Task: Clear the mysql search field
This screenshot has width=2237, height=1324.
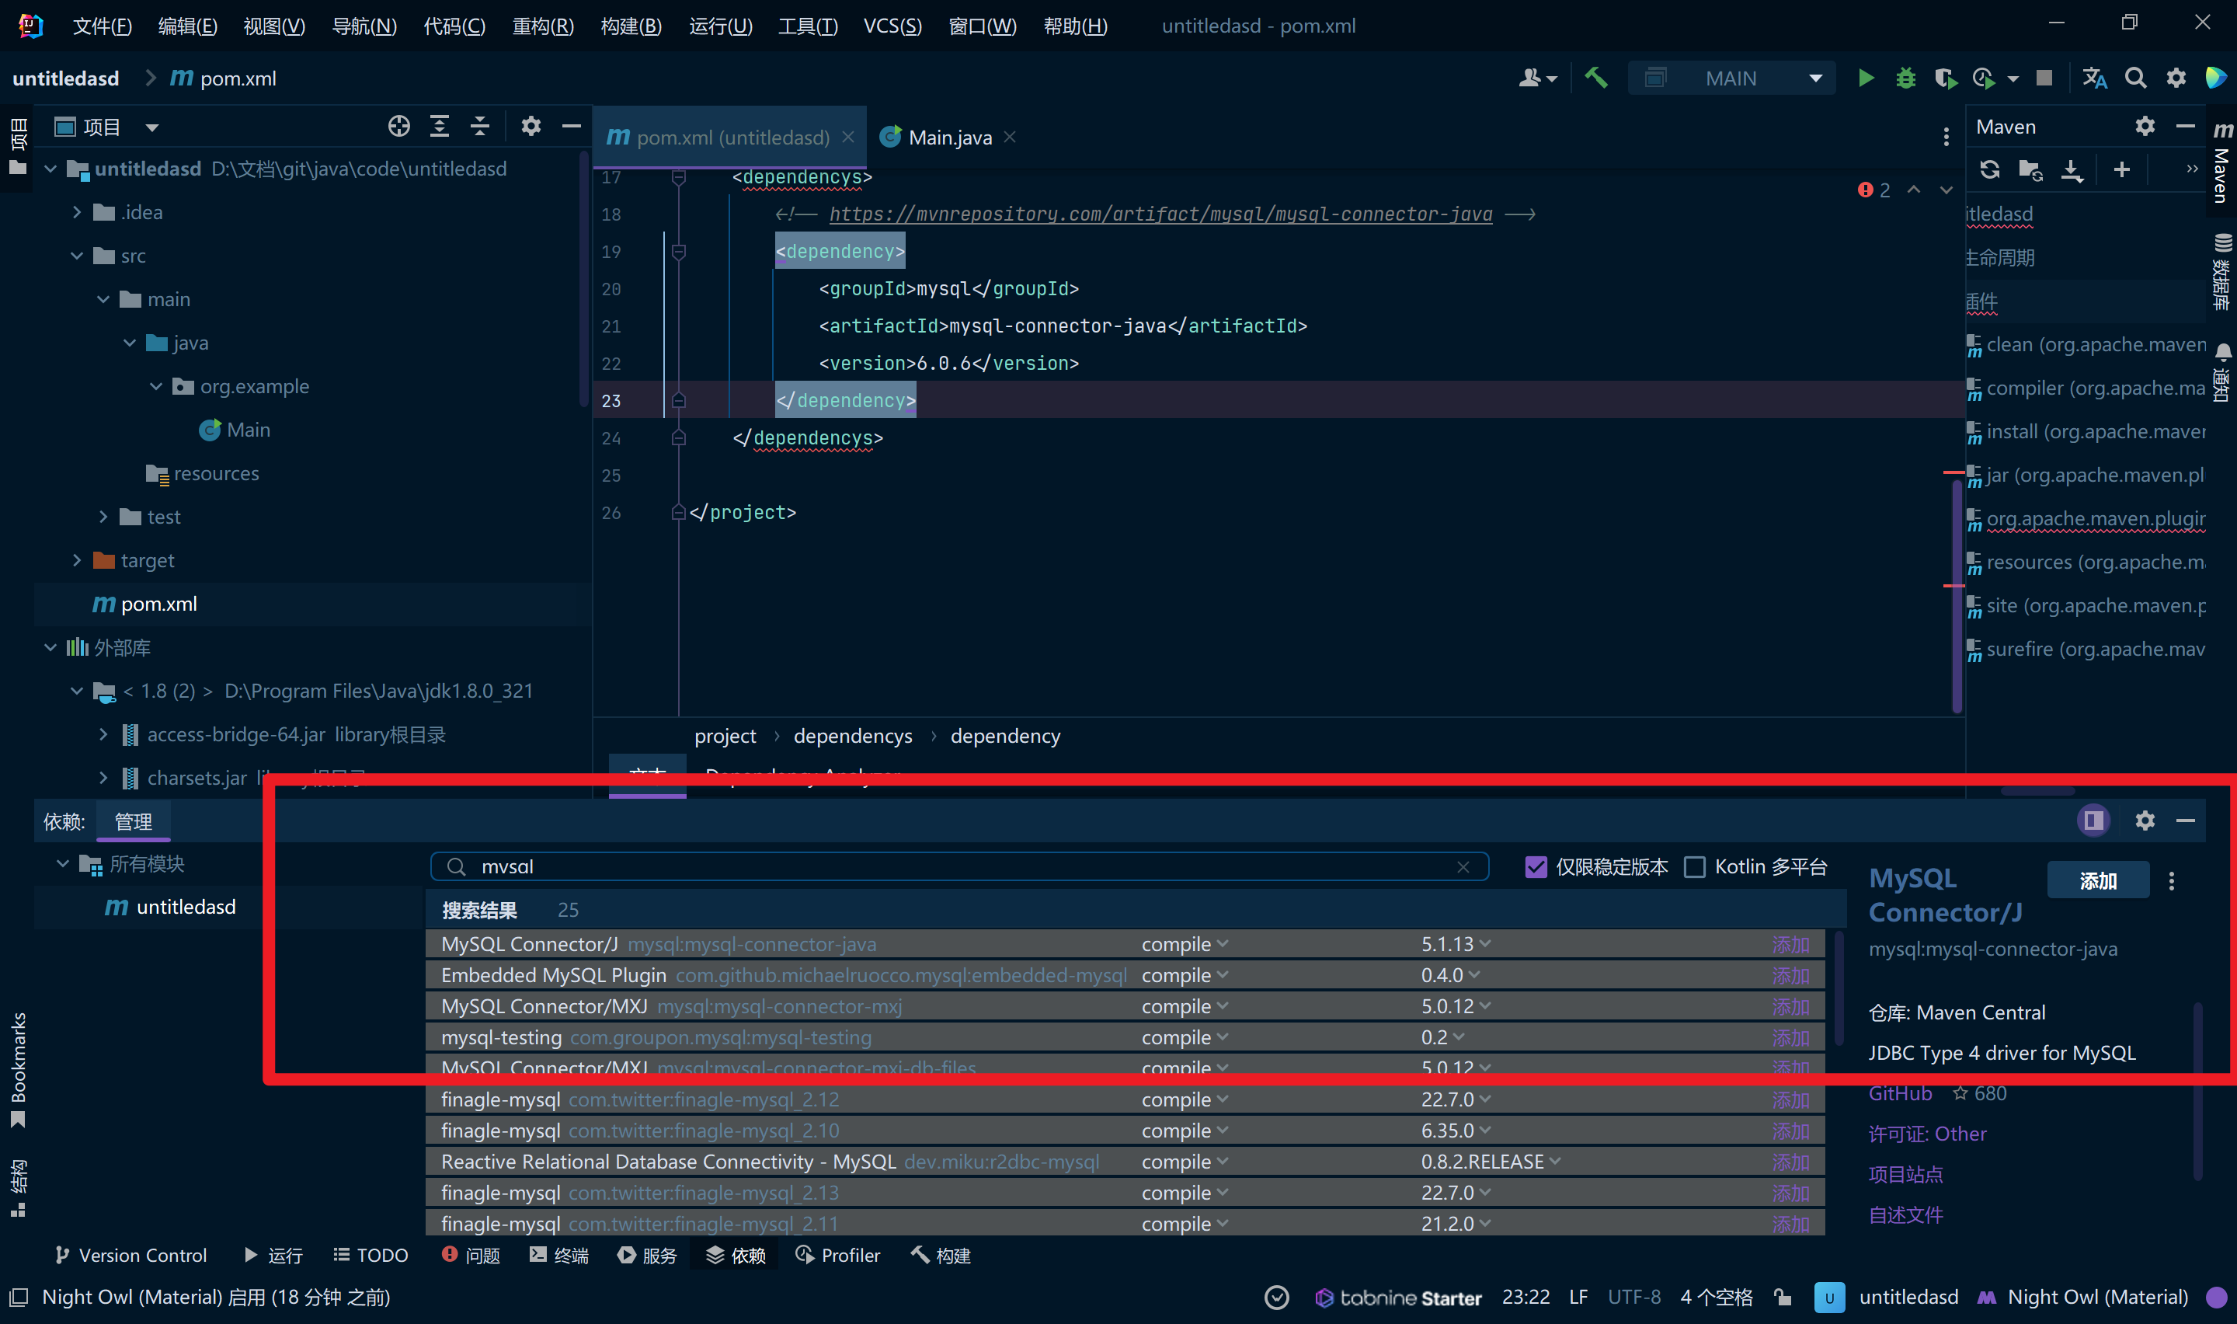Action: [1463, 866]
